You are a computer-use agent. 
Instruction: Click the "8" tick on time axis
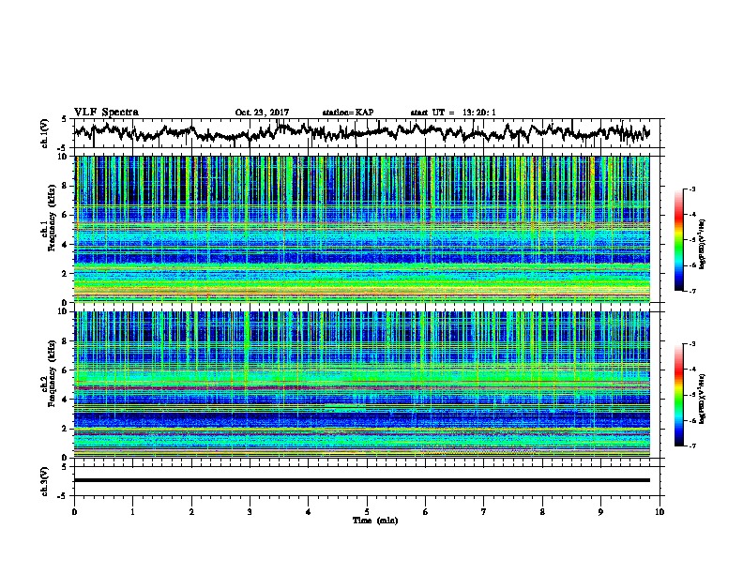(x=542, y=512)
